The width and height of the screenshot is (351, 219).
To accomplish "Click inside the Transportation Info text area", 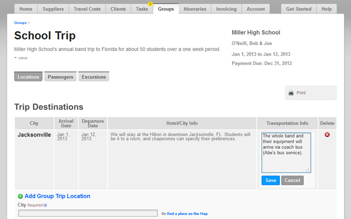I will (x=286, y=152).
